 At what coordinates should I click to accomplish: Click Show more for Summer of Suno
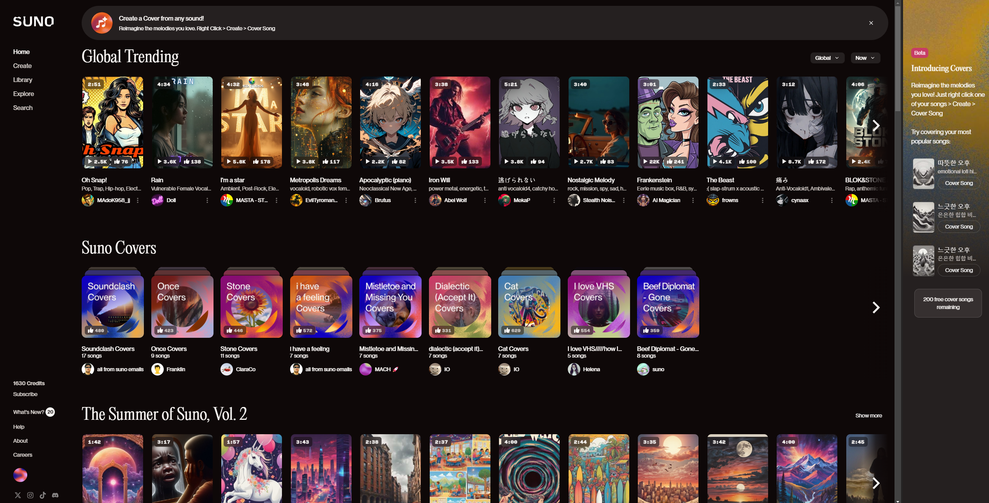pos(869,416)
